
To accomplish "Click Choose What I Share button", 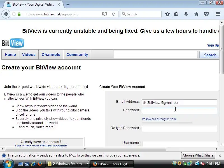I will [198, 155].
